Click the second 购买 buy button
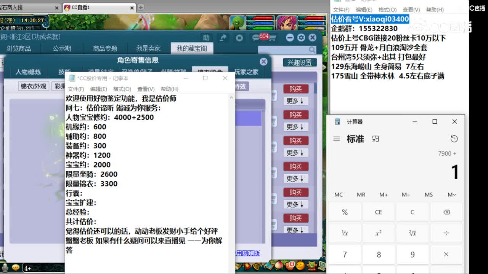 (295, 115)
